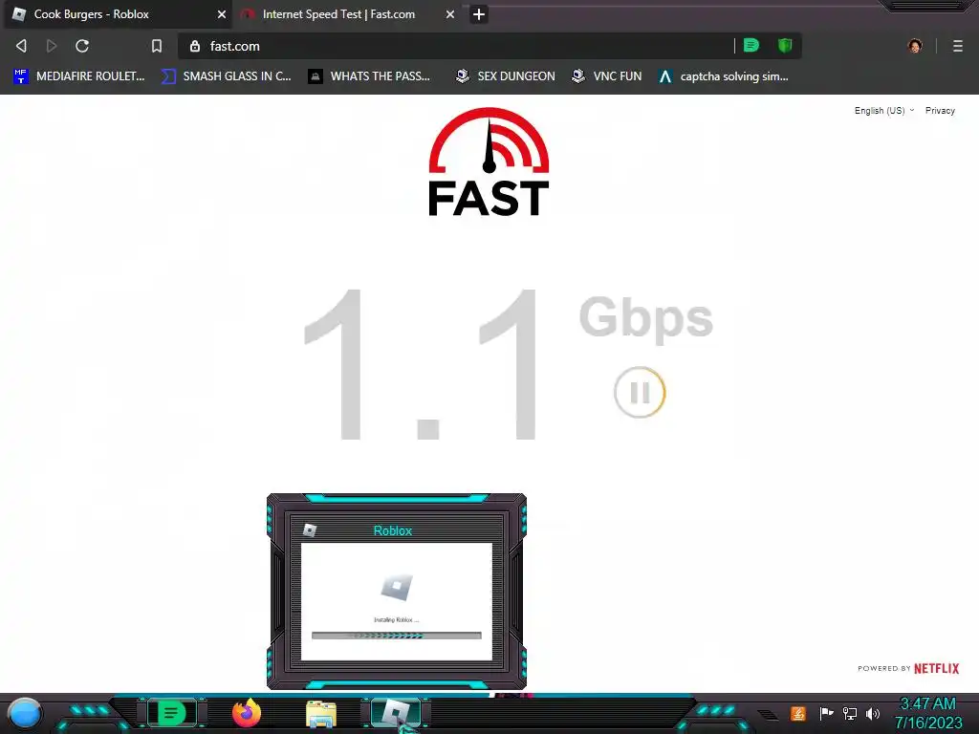Close the Internet Speed Test tab
This screenshot has width=979, height=734.
(x=450, y=14)
